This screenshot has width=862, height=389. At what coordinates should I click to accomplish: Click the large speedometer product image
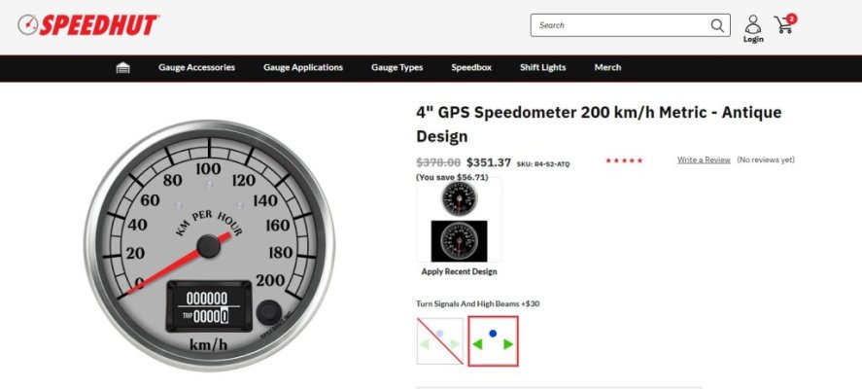click(x=209, y=245)
